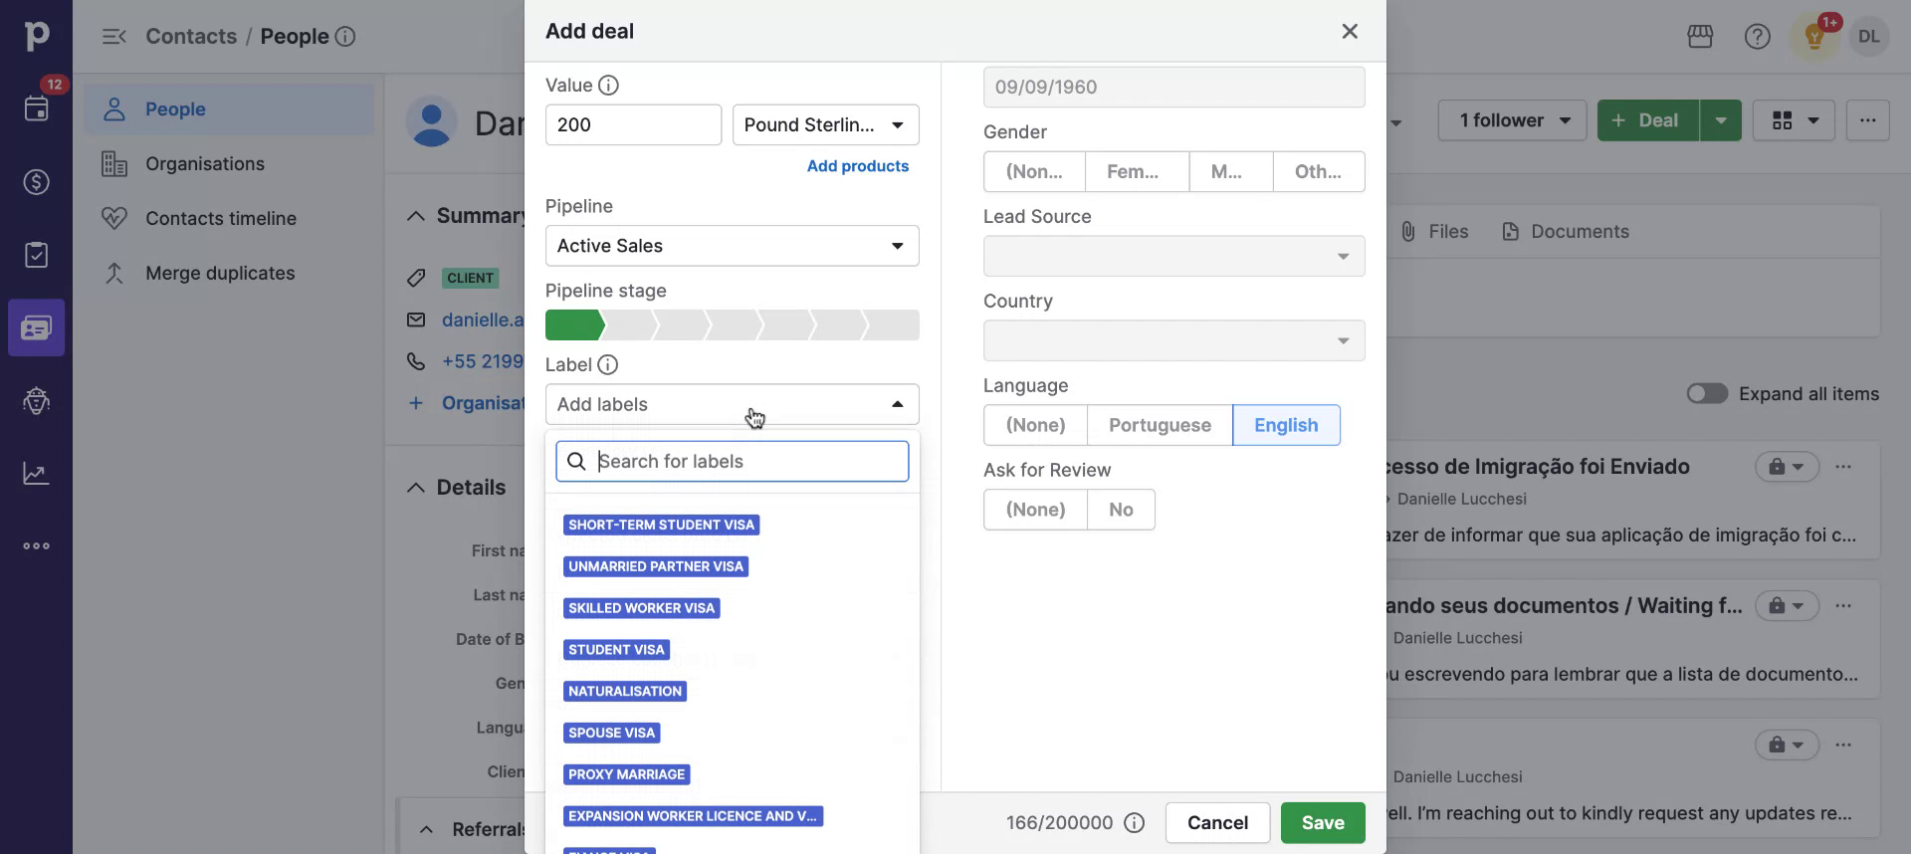Open the Pound Sterling currency dropdown
The image size is (1911, 854).
click(x=825, y=125)
